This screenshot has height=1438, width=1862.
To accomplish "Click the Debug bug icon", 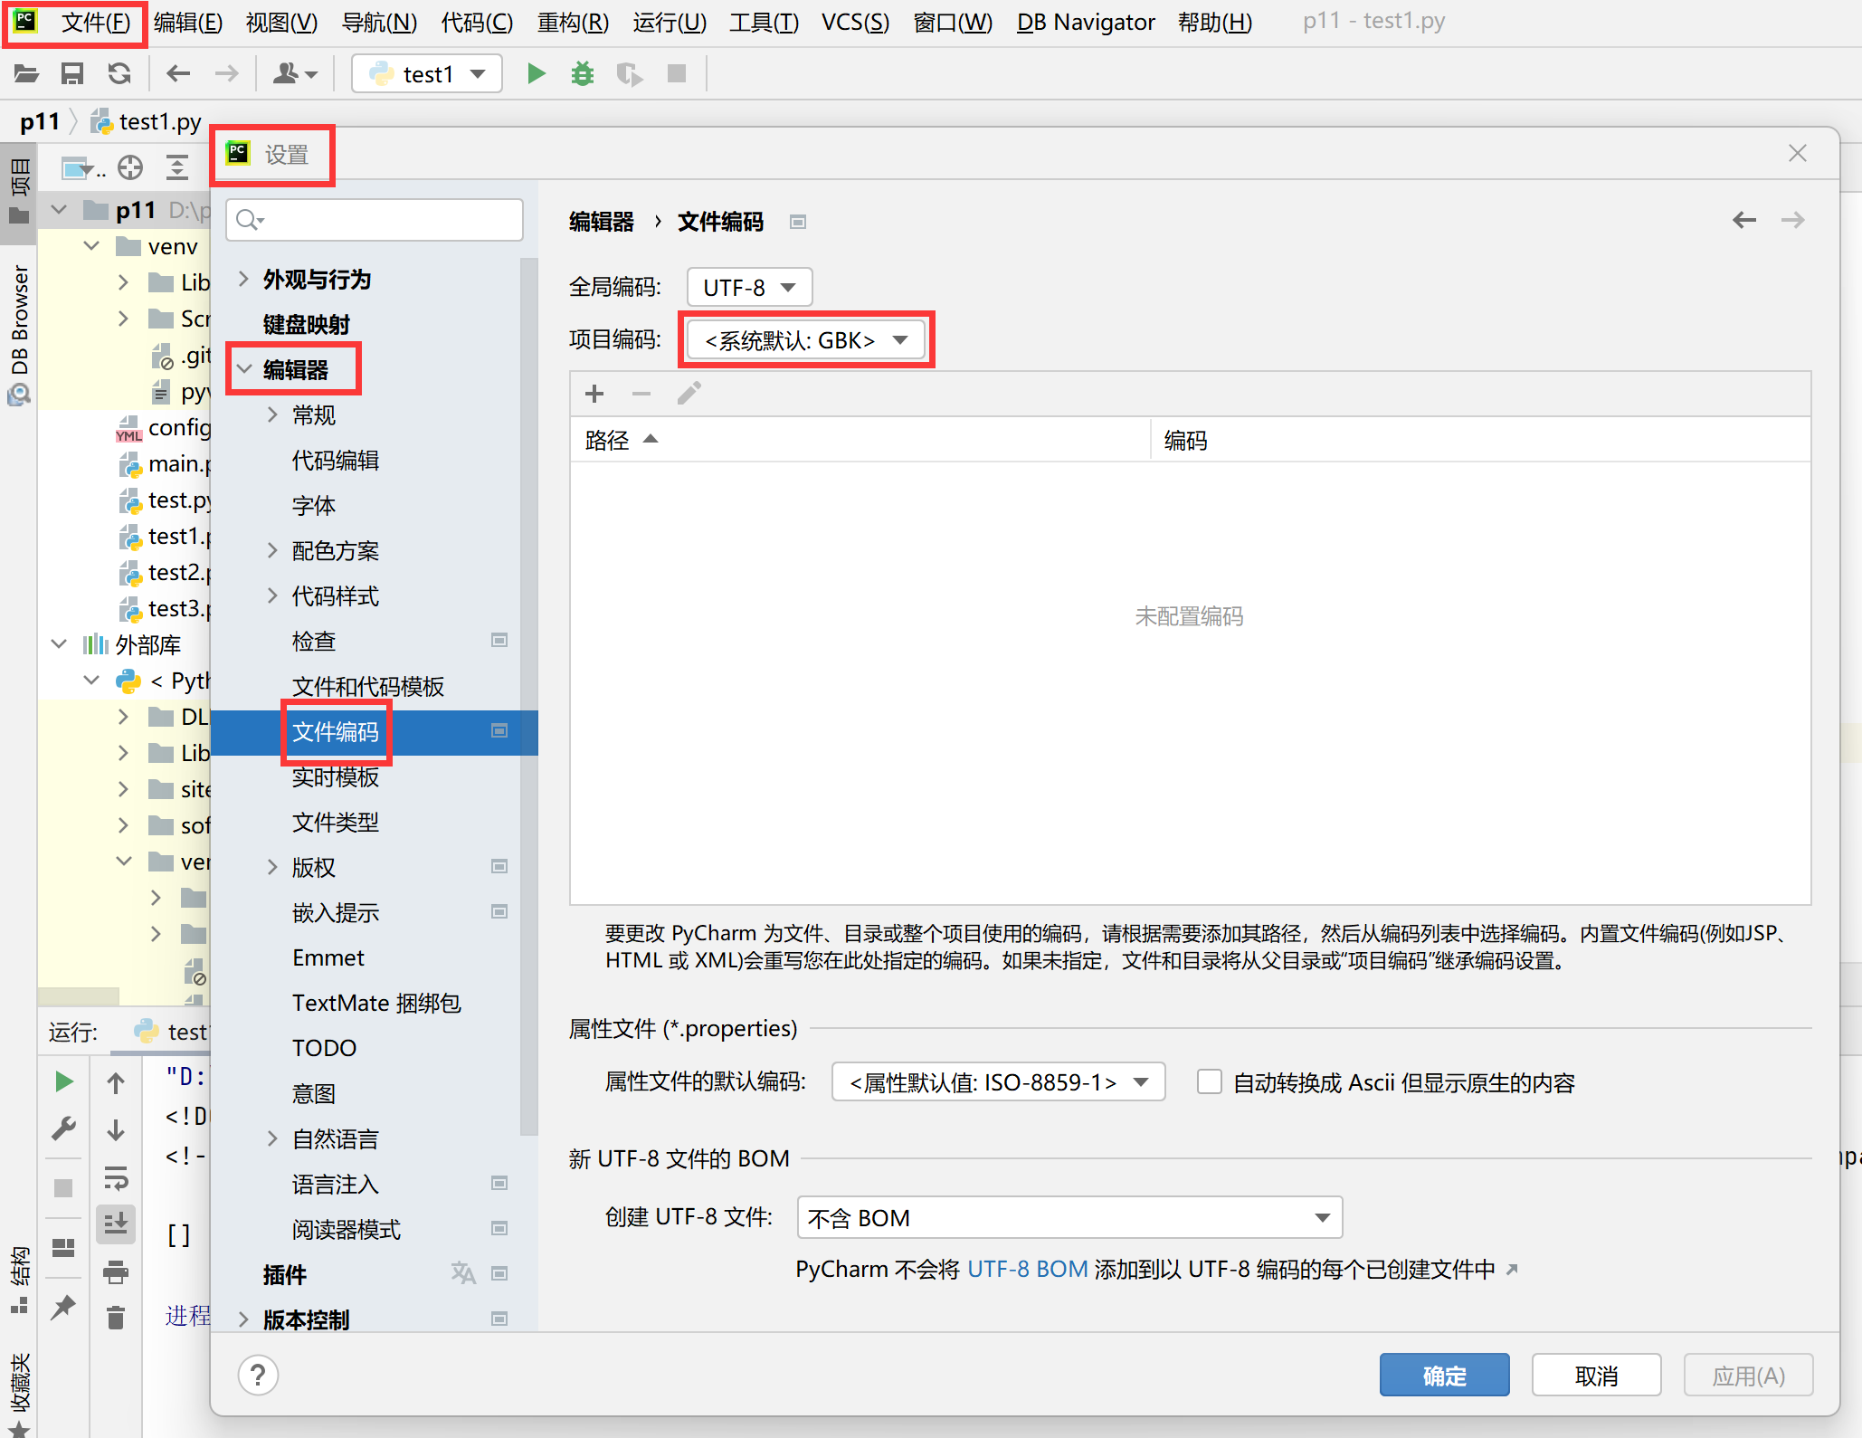I will tap(583, 73).
